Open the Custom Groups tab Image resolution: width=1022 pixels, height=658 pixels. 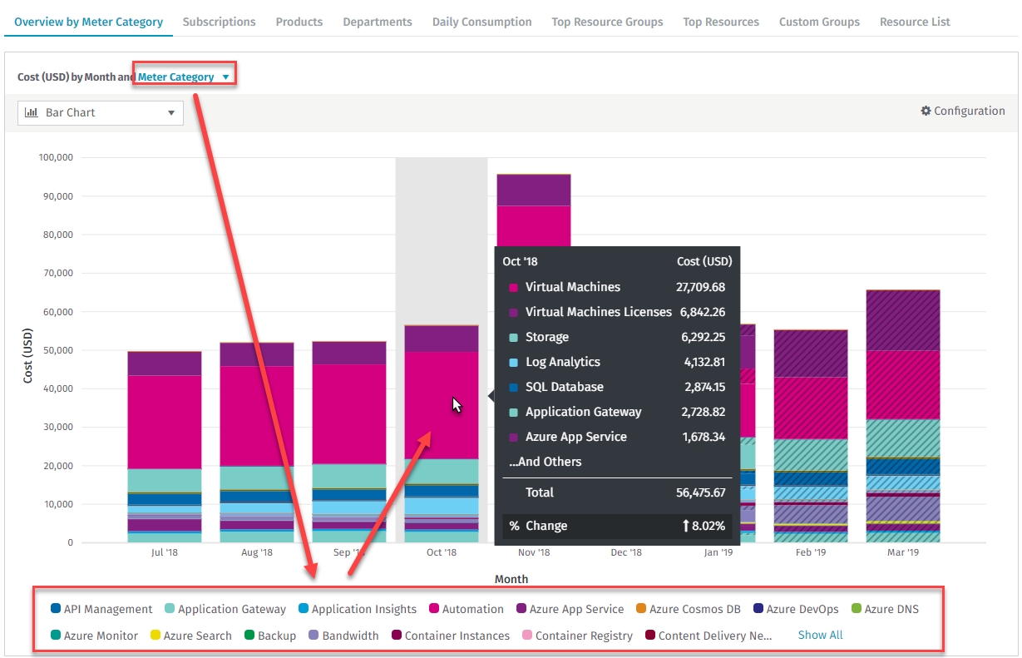click(819, 22)
